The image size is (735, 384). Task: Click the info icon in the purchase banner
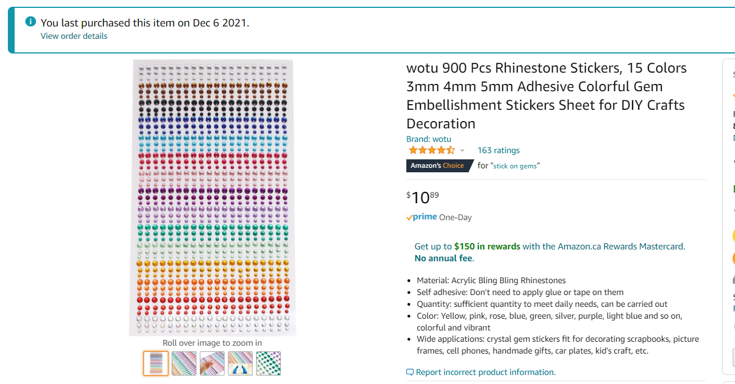coord(30,22)
